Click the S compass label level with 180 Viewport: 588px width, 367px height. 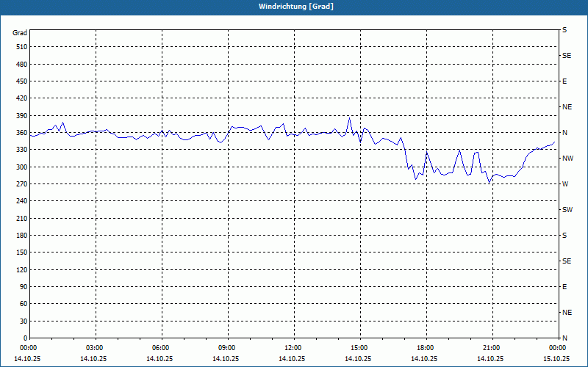(x=564, y=236)
